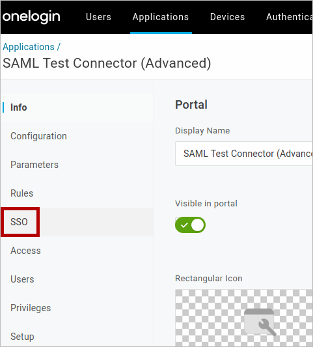
Task: Open the Users menu in top navigation
Action: 98,17
